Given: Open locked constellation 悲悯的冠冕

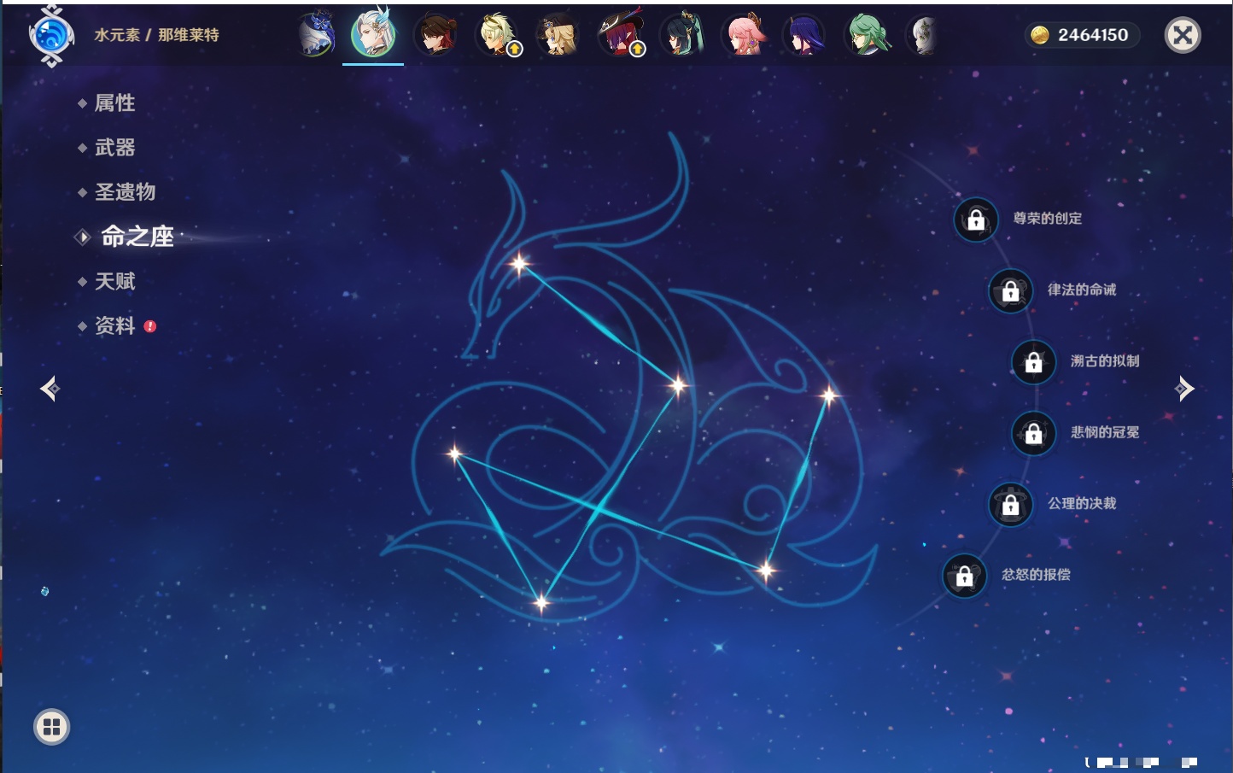Looking at the screenshot, I should (1034, 433).
